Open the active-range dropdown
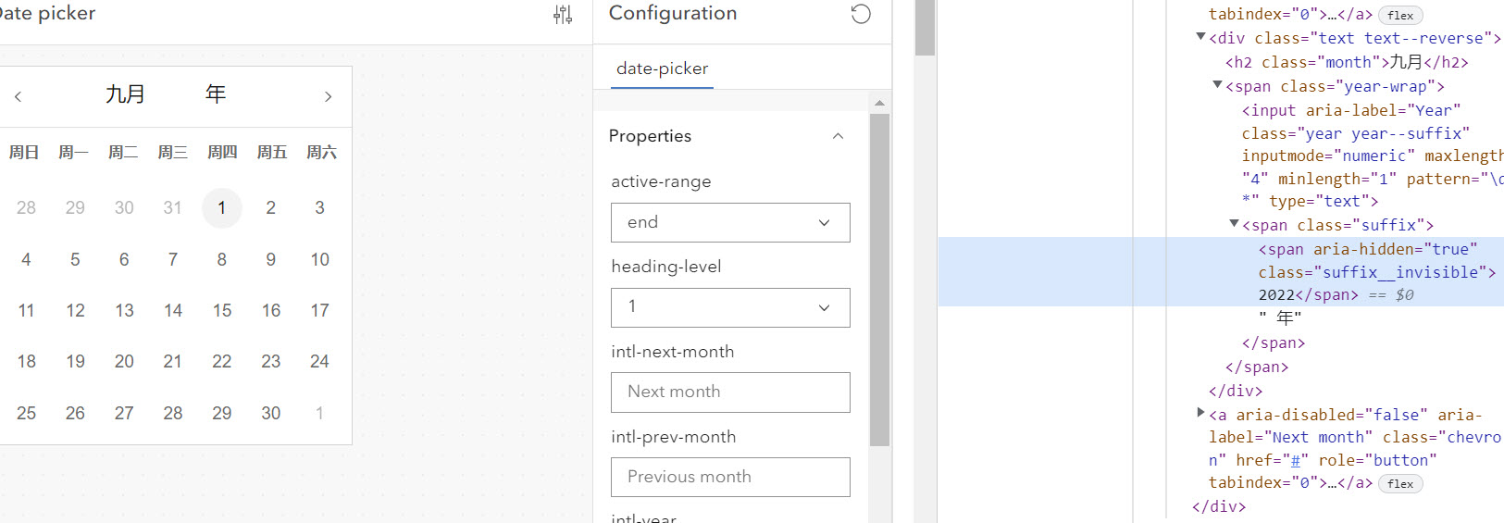Viewport: 1504px width, 523px height. tap(730, 223)
